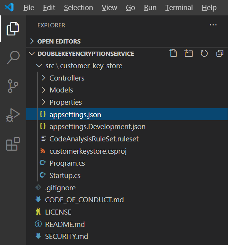This screenshot has width=228, height=245.
Task: Collapse all folders in Explorer
Action: click(x=220, y=53)
